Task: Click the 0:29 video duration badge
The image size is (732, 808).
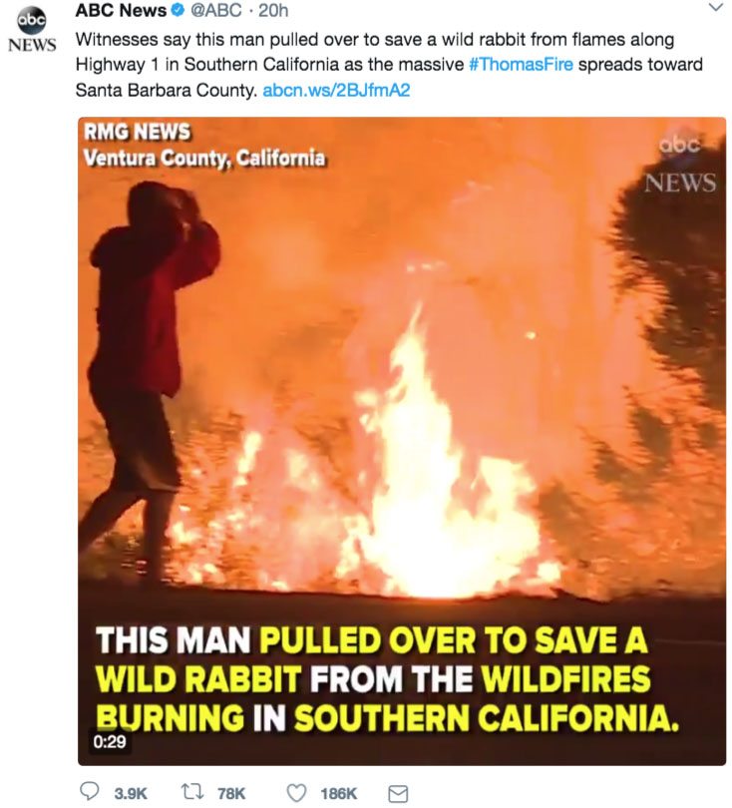Action: (x=110, y=741)
